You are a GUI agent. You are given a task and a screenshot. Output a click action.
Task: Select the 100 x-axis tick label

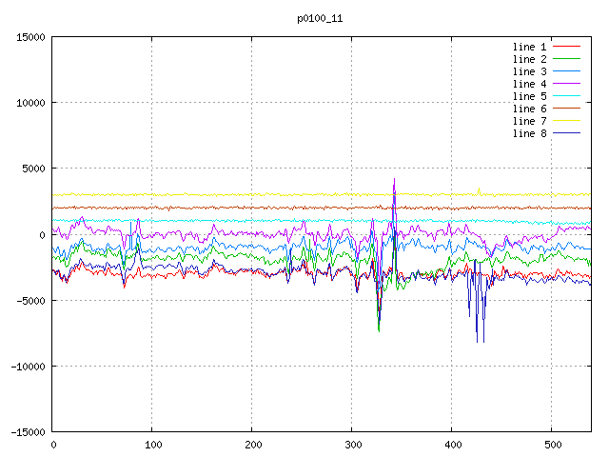coord(152,445)
